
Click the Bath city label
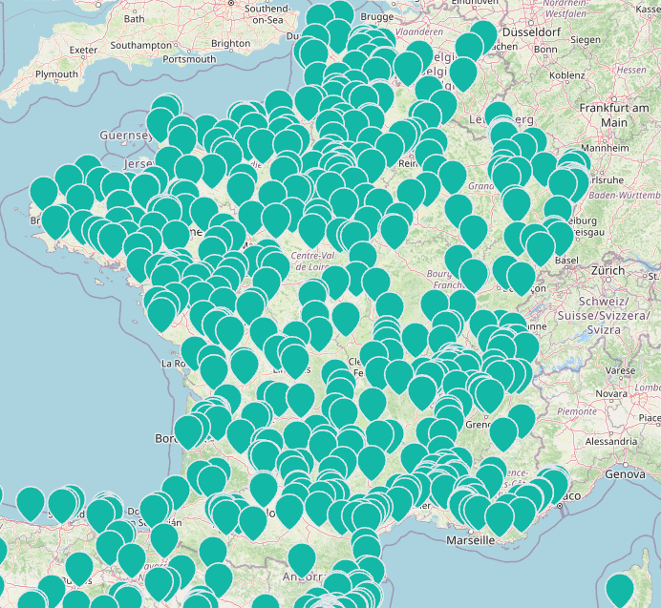click(x=134, y=19)
